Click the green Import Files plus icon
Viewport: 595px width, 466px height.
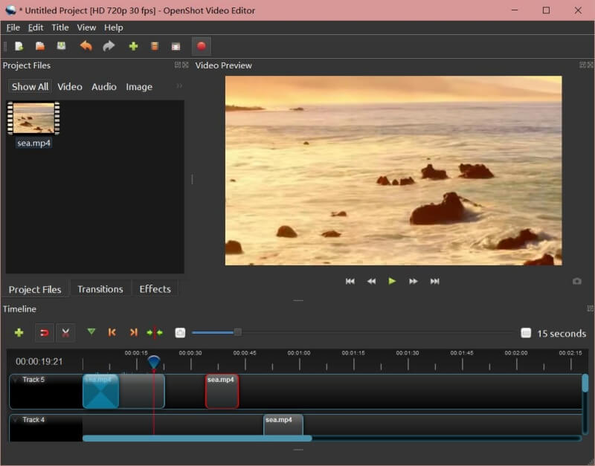point(133,46)
